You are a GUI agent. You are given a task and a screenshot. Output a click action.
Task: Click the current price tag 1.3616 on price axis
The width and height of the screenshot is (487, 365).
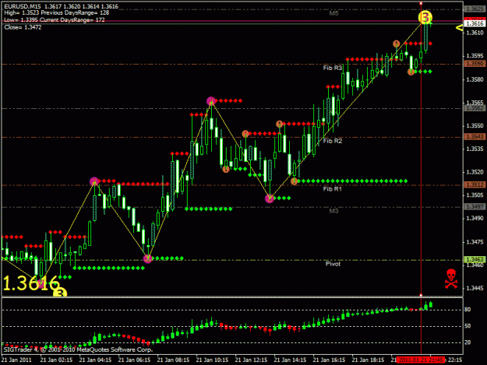click(475, 23)
